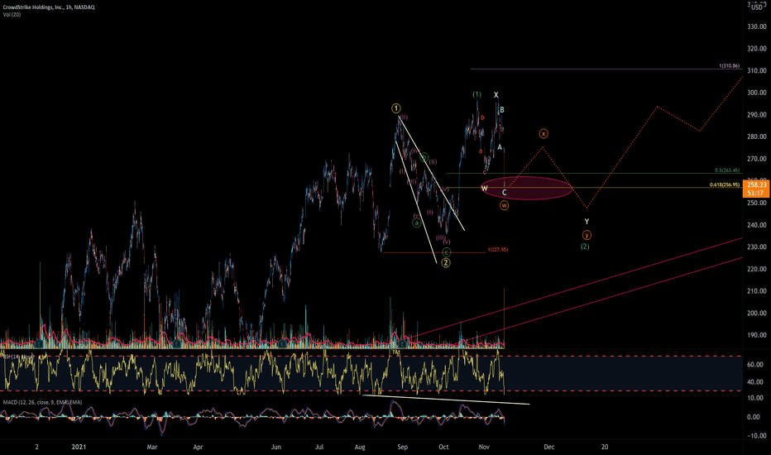Click the RSI 60.00 scale label

[754, 365]
